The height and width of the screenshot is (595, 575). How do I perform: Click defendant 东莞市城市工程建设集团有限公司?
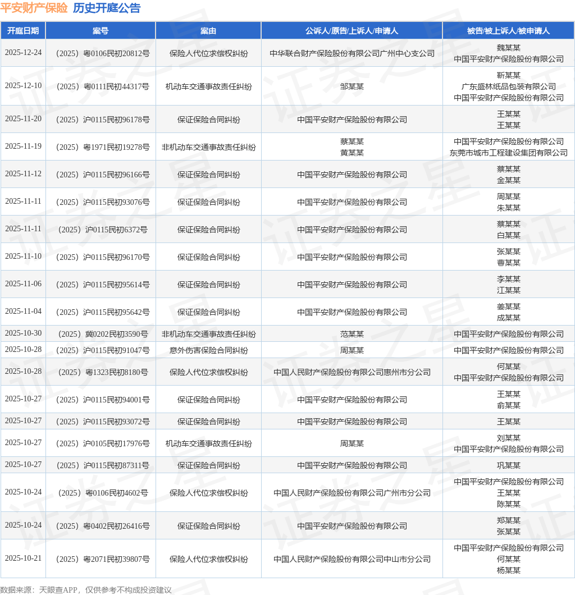(509, 153)
